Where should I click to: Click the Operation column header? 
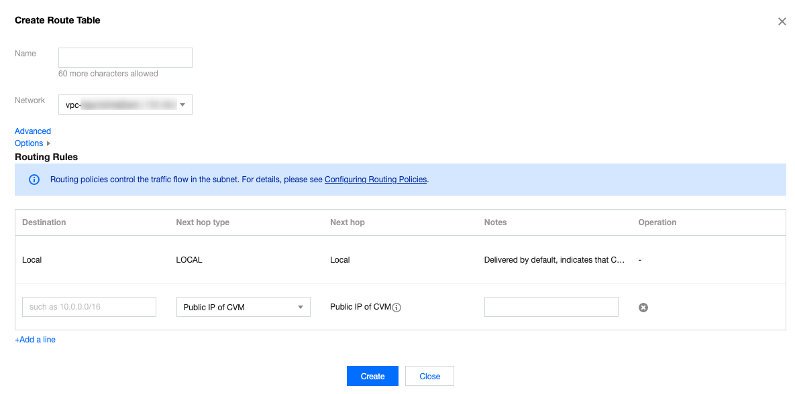pos(657,222)
